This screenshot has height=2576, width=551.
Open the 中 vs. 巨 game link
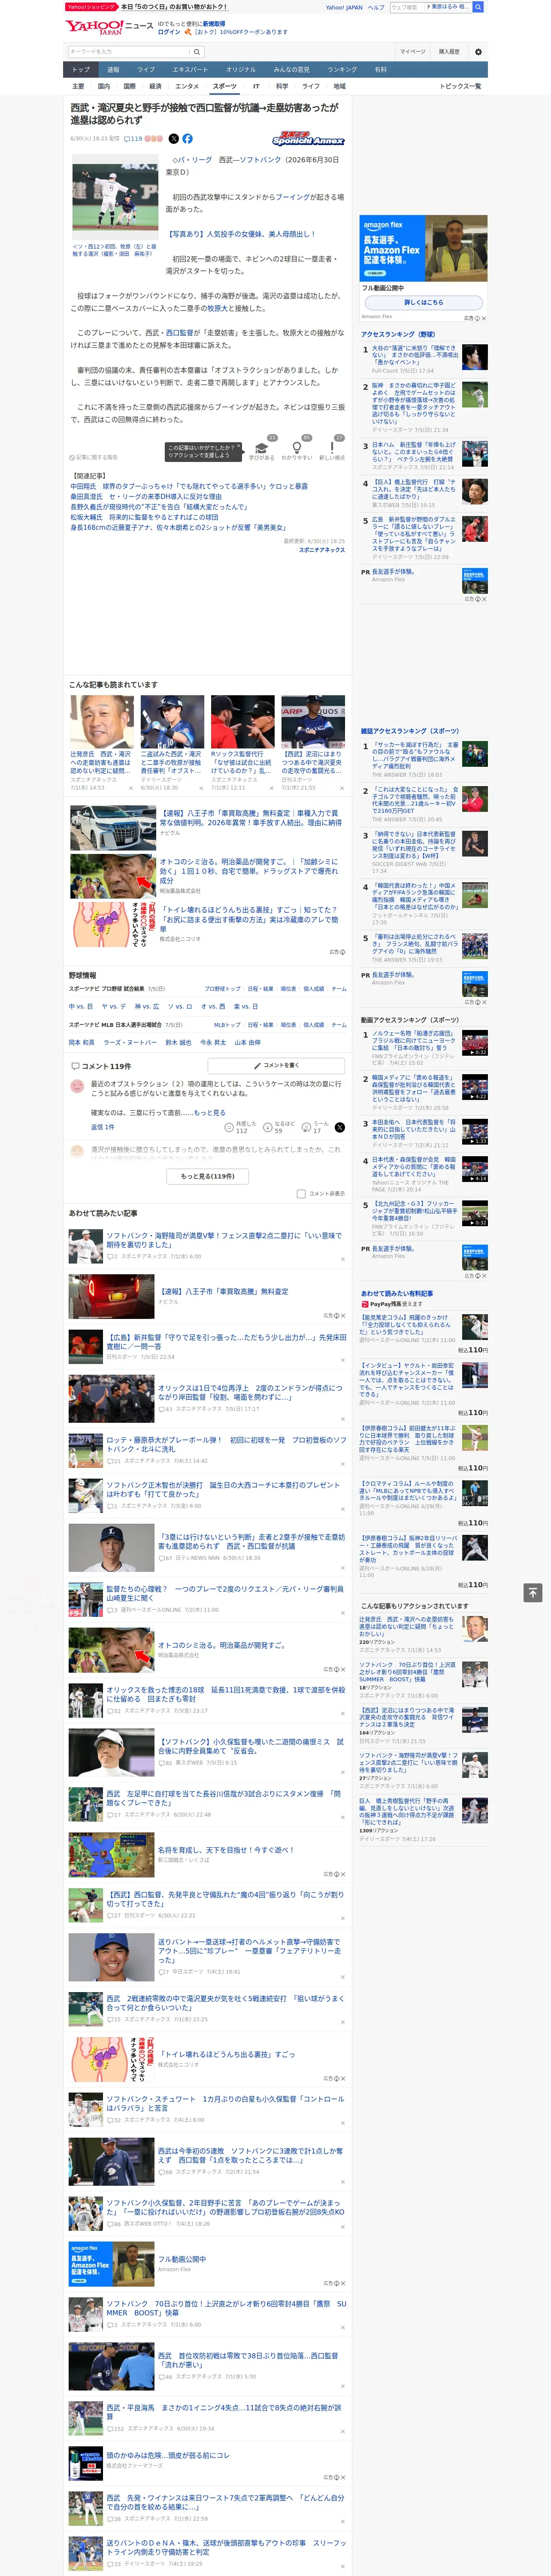[81, 1006]
